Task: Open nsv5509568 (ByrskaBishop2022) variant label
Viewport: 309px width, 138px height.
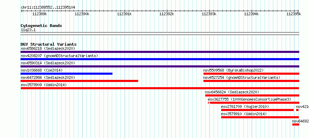Action: tap(233, 70)
